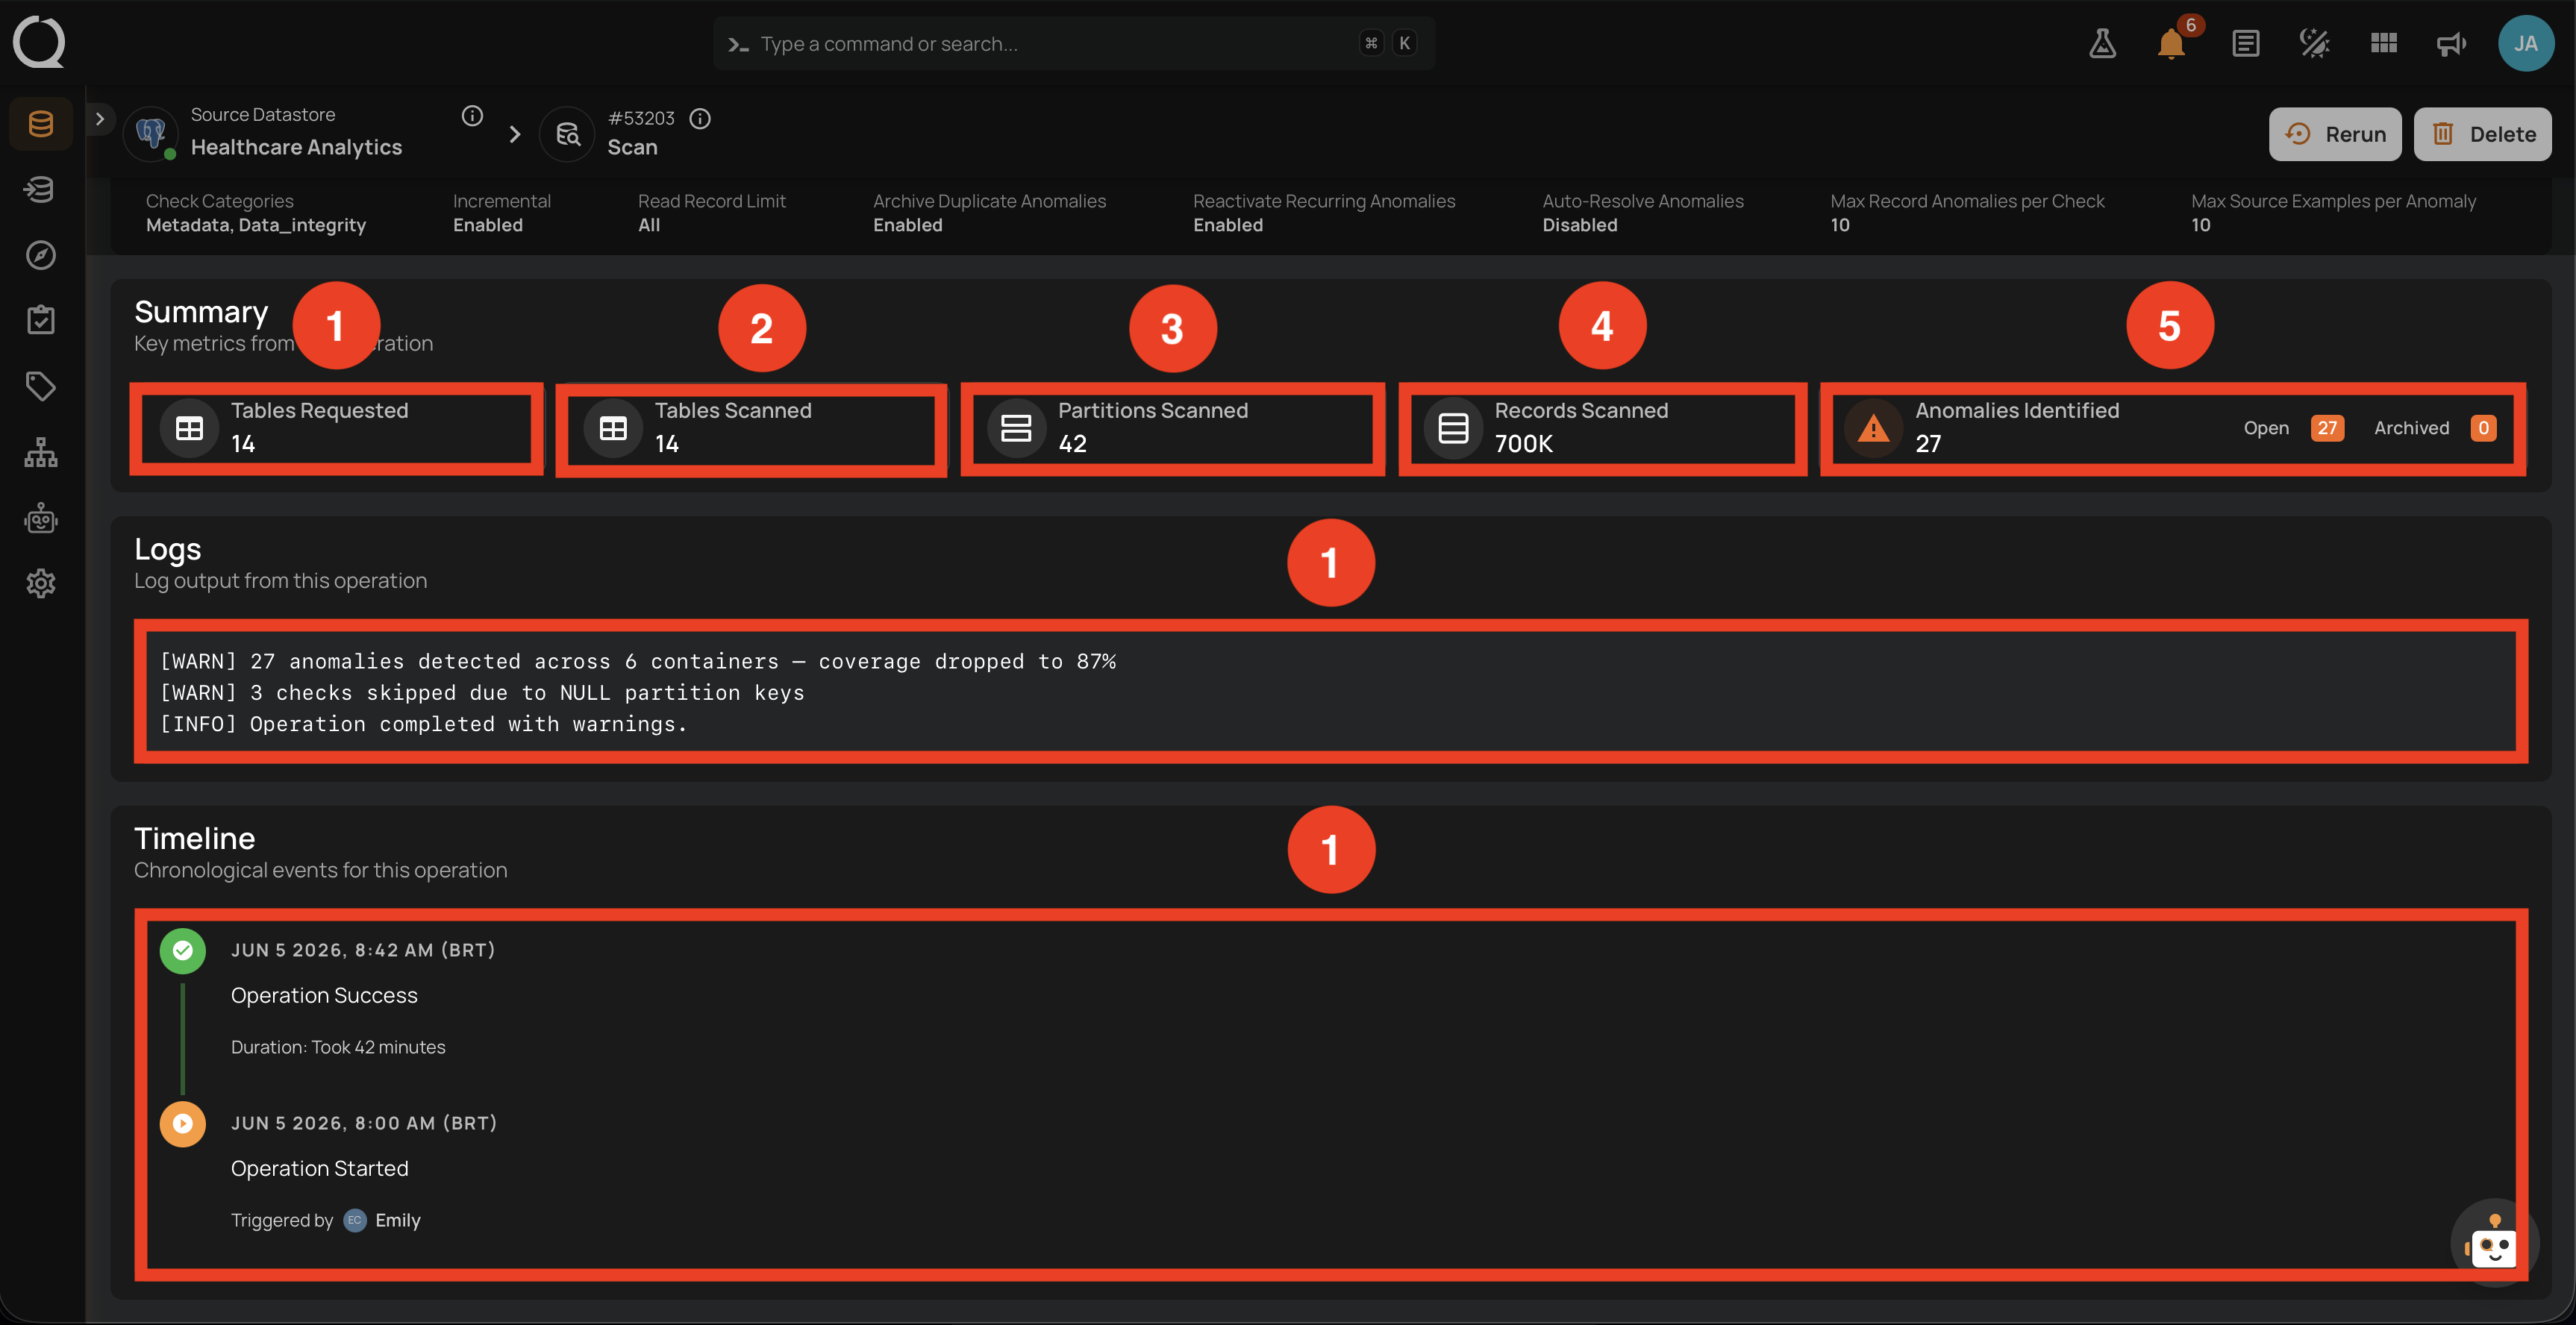This screenshot has width=2576, height=1325.
Task: Click the Records Scanned 700K value
Action: pyautogui.click(x=1523, y=443)
